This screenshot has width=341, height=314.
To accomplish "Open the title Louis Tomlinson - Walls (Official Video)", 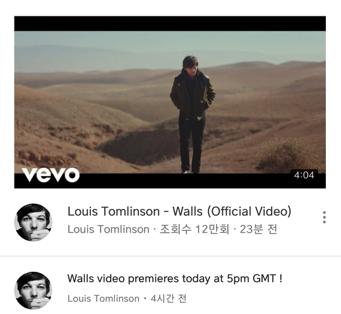I will pos(179,211).
